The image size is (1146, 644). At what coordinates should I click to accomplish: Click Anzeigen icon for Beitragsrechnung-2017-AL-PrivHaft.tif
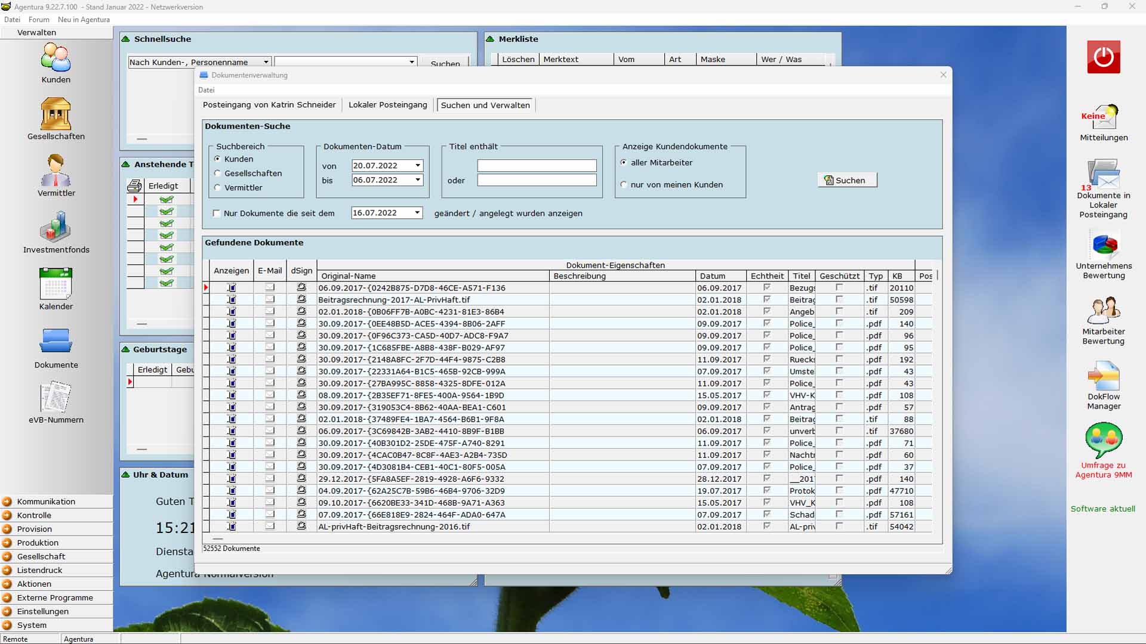232,300
